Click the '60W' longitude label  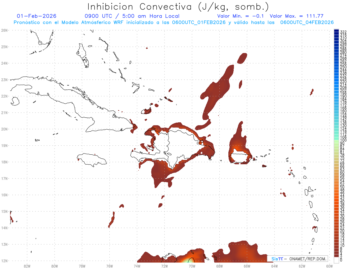330,266
